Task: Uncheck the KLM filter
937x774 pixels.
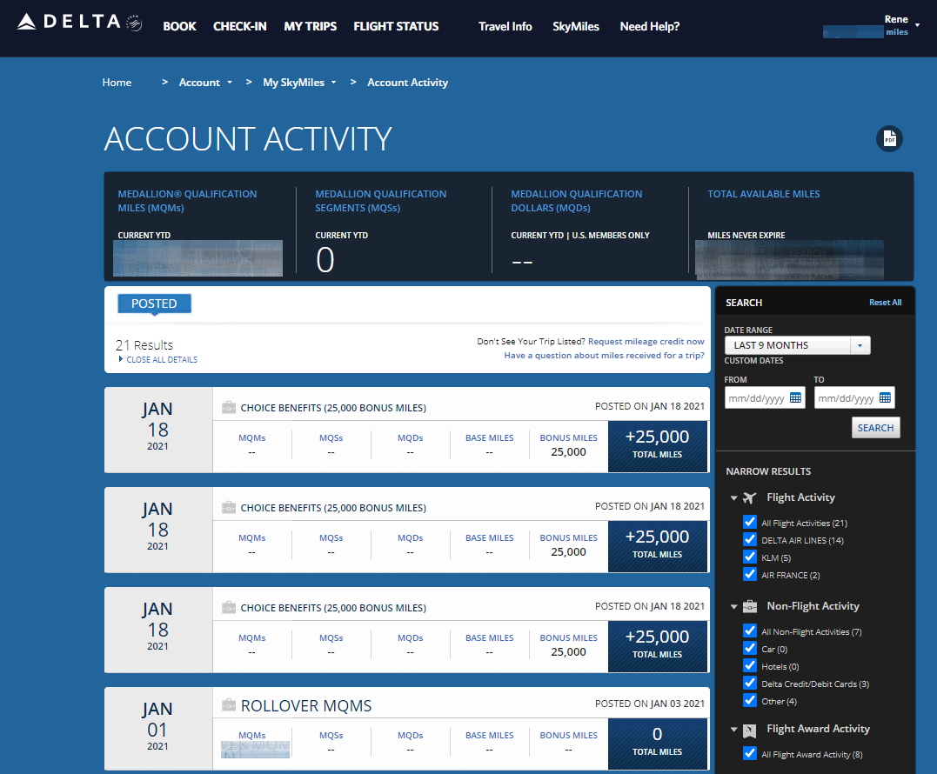Action: pos(750,557)
